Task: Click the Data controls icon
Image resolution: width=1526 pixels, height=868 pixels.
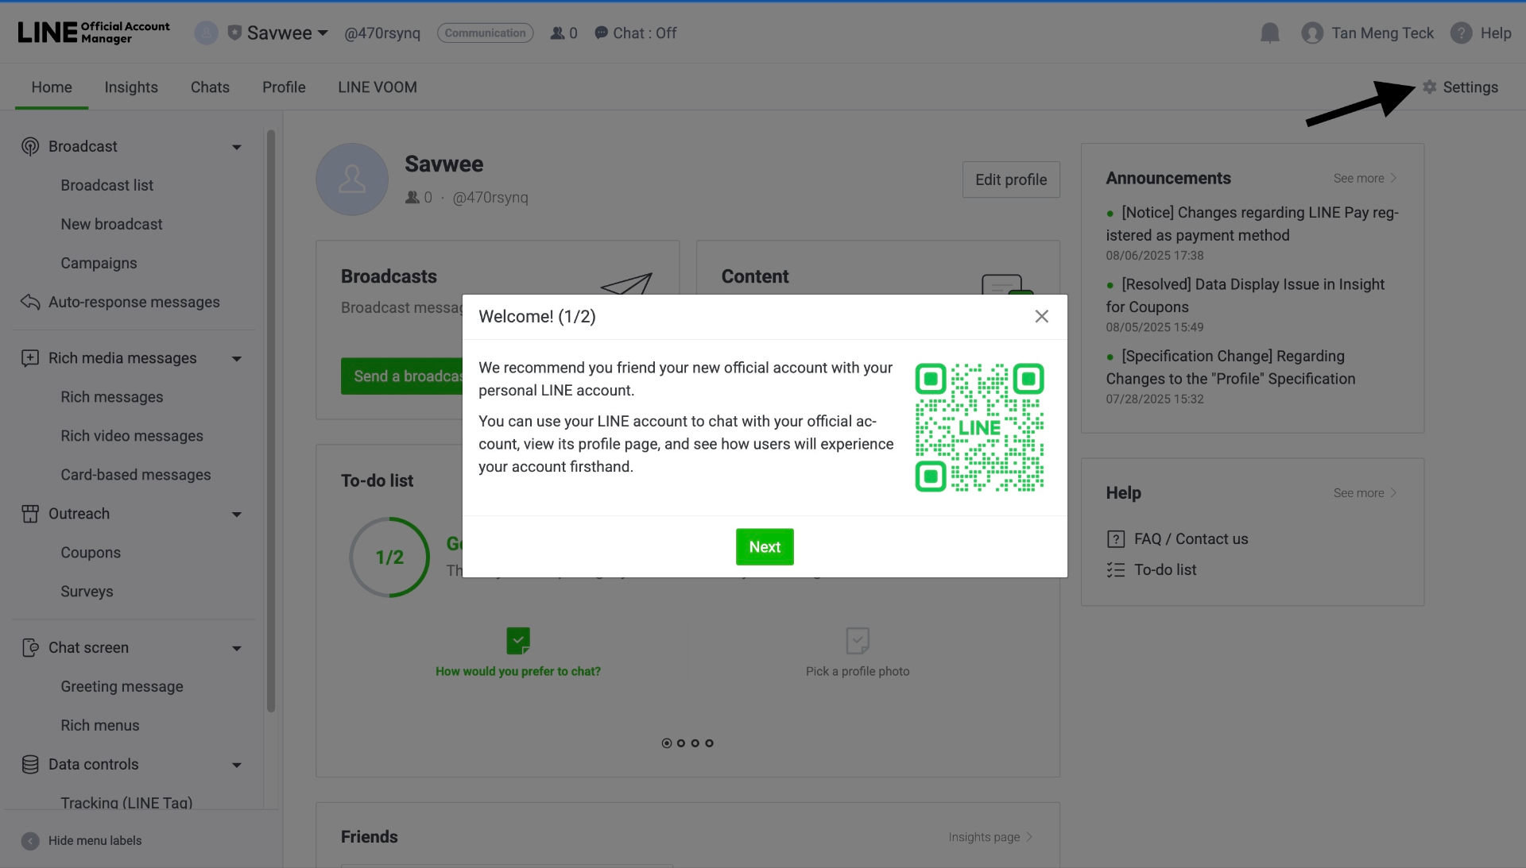Action: [30, 764]
